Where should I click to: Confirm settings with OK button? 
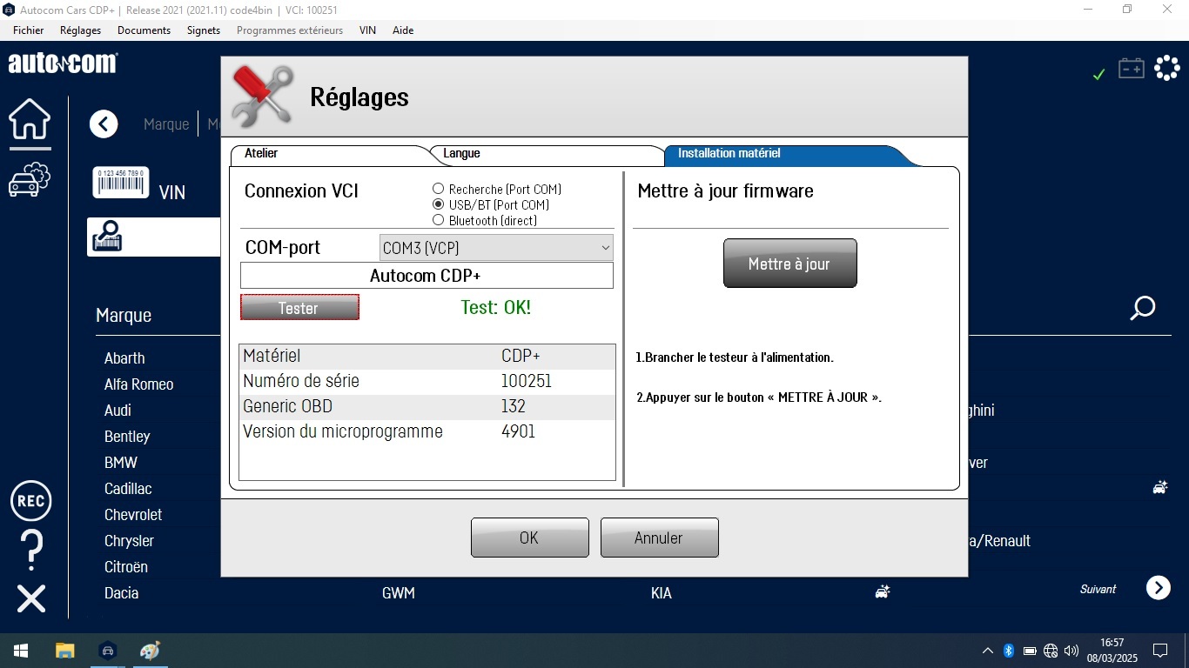pyautogui.click(x=529, y=538)
